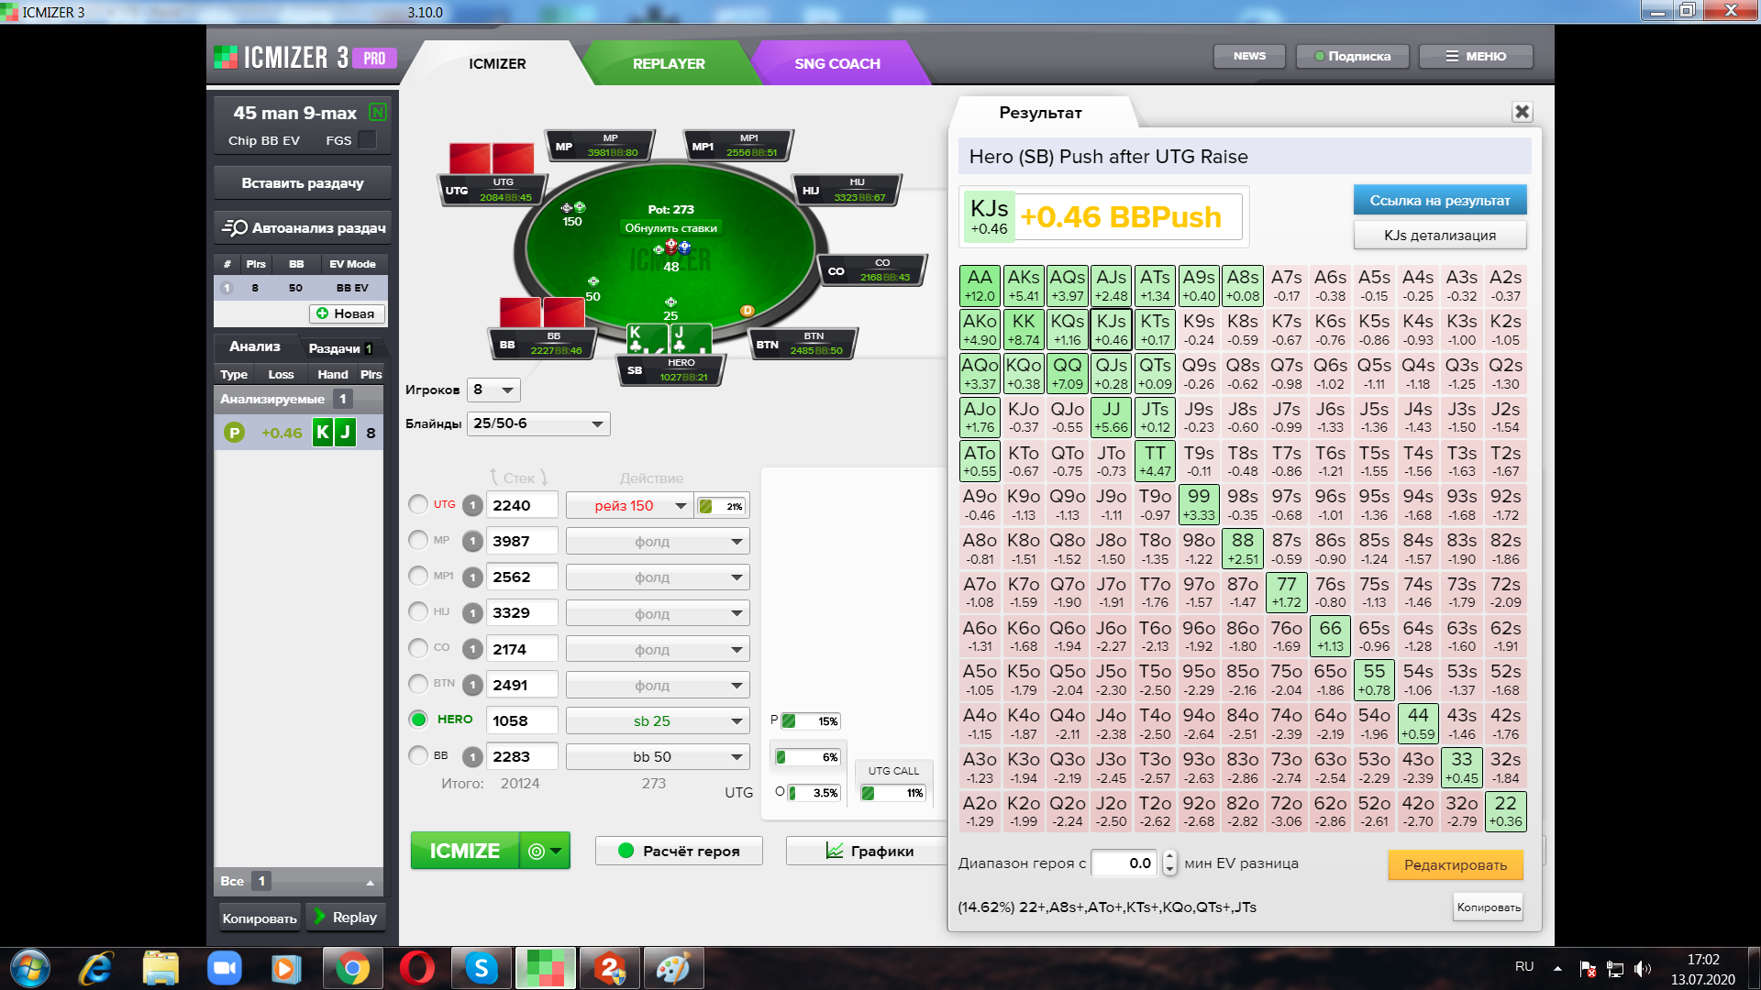Open Skype from the taskbar
Screen dimensions: 1761x990
482,968
